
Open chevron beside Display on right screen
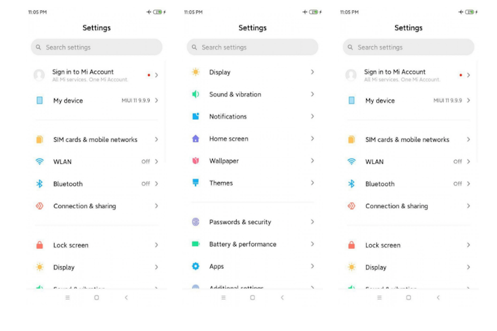[x=468, y=267]
